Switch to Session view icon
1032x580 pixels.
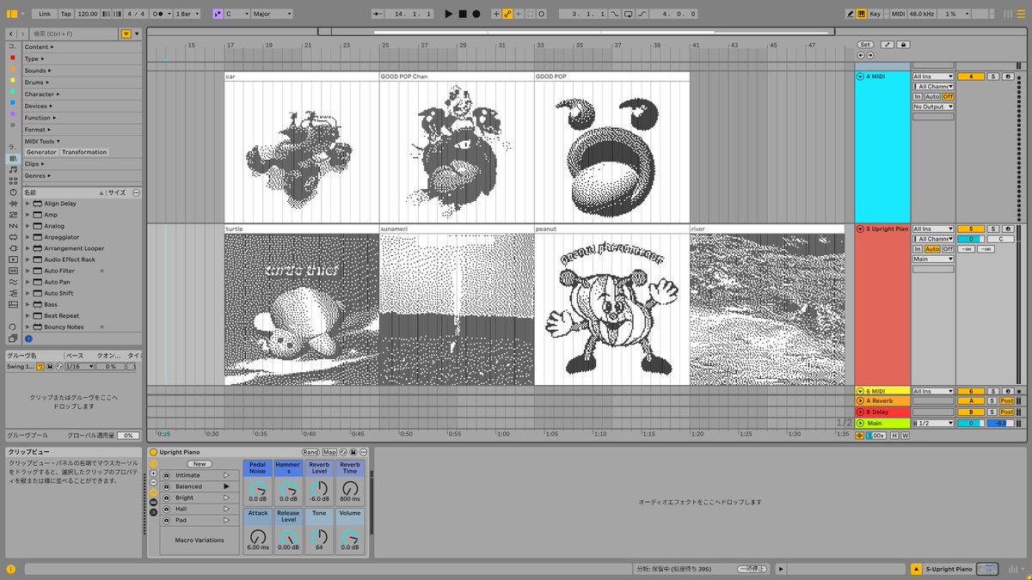click(x=1008, y=14)
